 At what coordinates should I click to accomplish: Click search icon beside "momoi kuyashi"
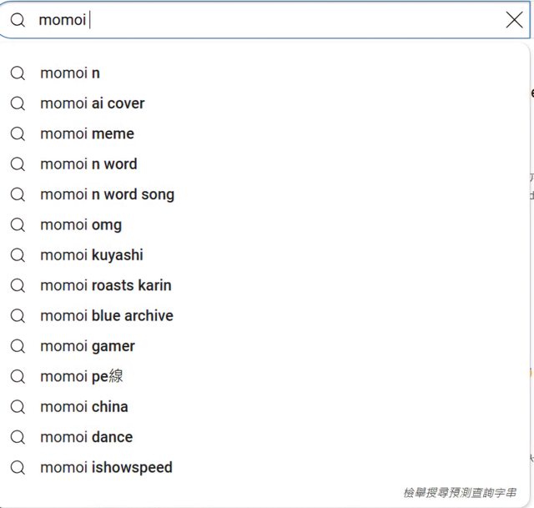click(18, 255)
